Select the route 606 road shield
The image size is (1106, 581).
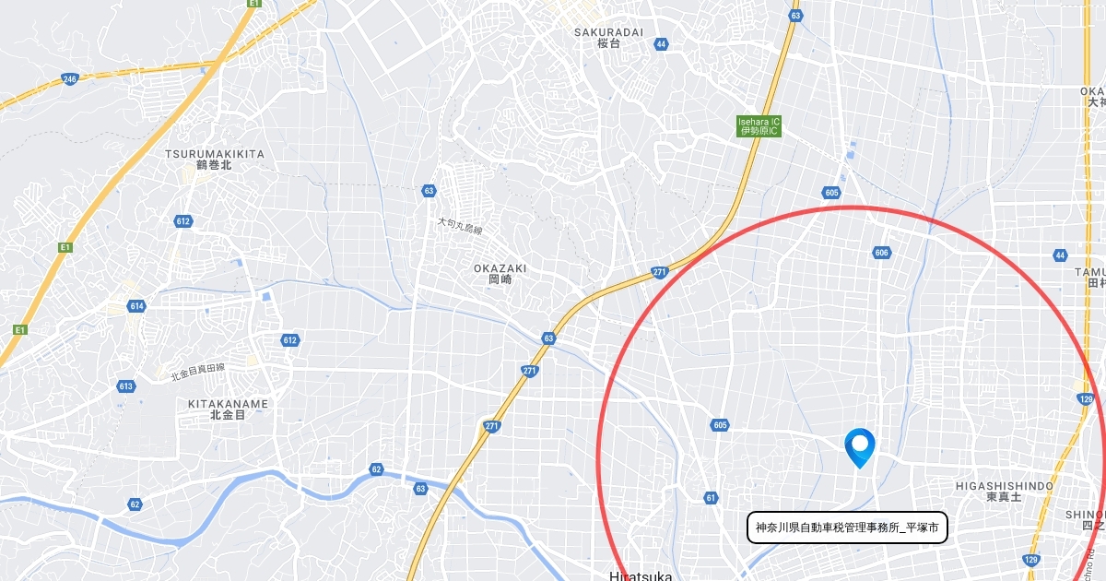point(881,253)
